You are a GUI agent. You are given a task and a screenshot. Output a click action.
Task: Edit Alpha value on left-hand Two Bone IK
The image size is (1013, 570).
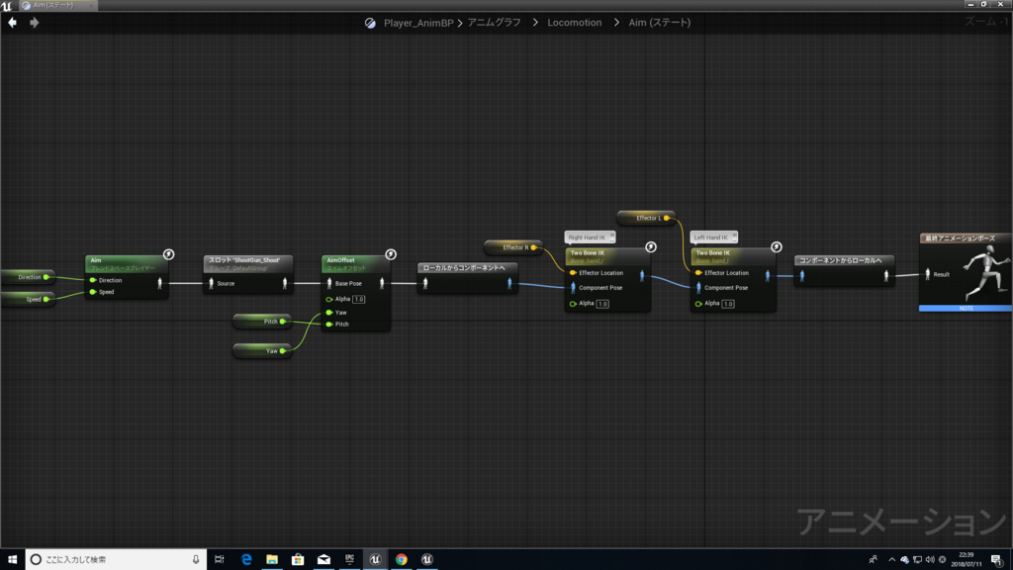point(727,304)
